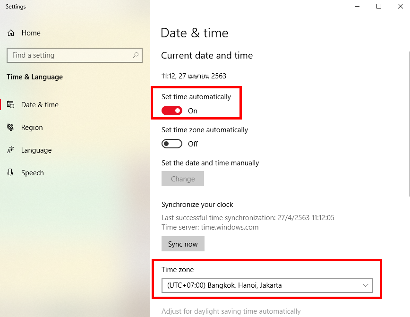410x317 pixels.
Task: Click the Date & time calendar icon
Action: pos(10,104)
